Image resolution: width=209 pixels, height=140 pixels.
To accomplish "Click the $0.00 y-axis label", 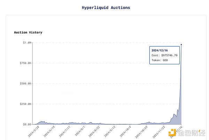I will [x=26, y=124].
